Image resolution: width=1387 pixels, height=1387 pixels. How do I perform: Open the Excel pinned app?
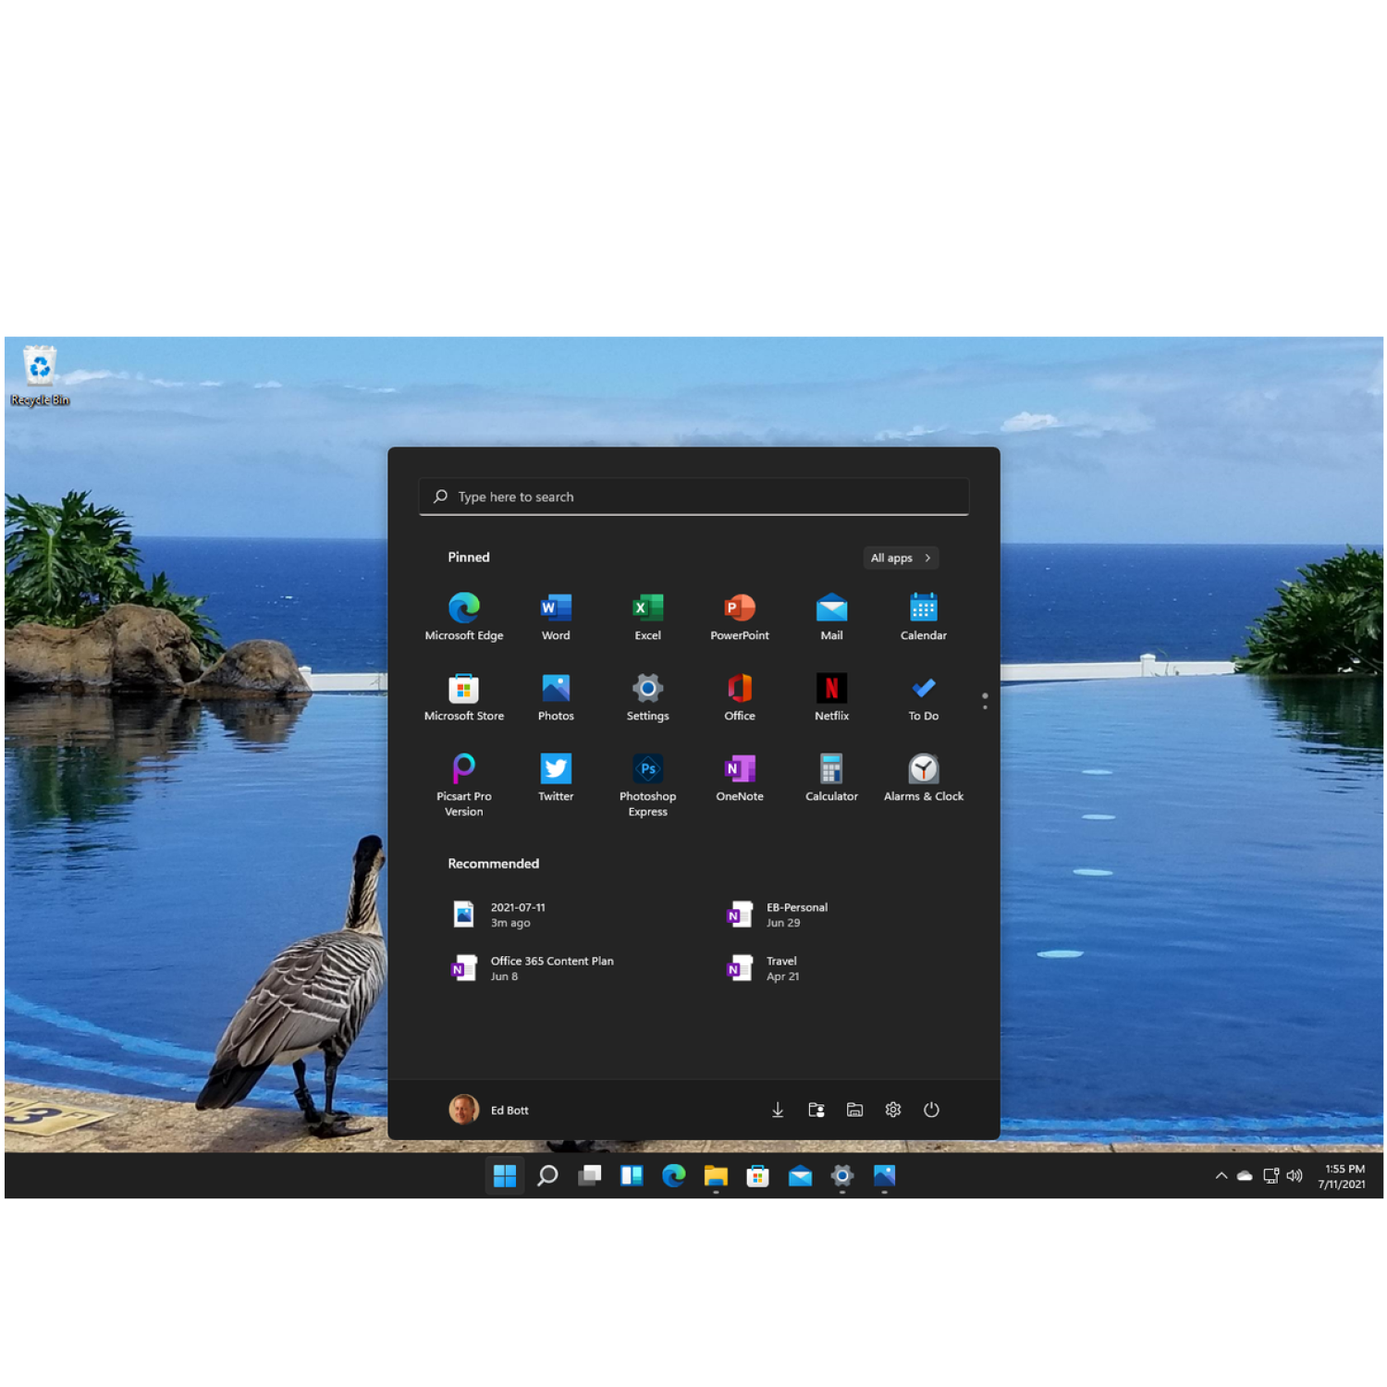[647, 608]
